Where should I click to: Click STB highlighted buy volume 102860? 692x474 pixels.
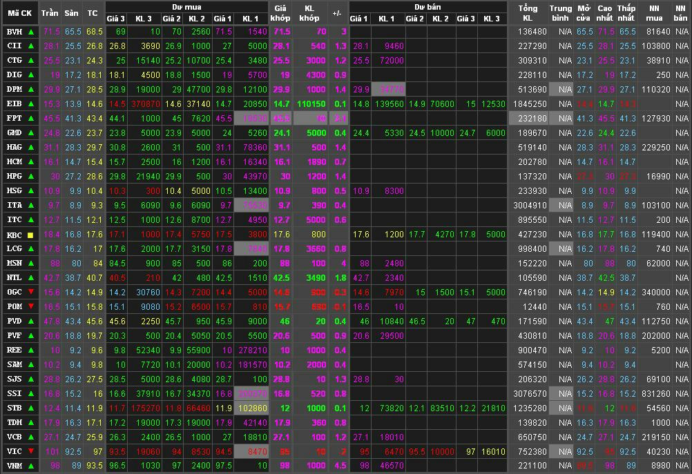tap(253, 408)
